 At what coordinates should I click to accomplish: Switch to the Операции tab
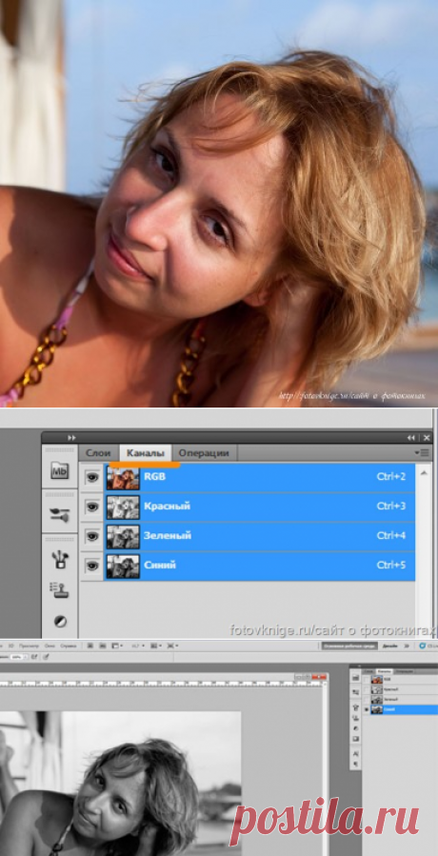pos(203,453)
